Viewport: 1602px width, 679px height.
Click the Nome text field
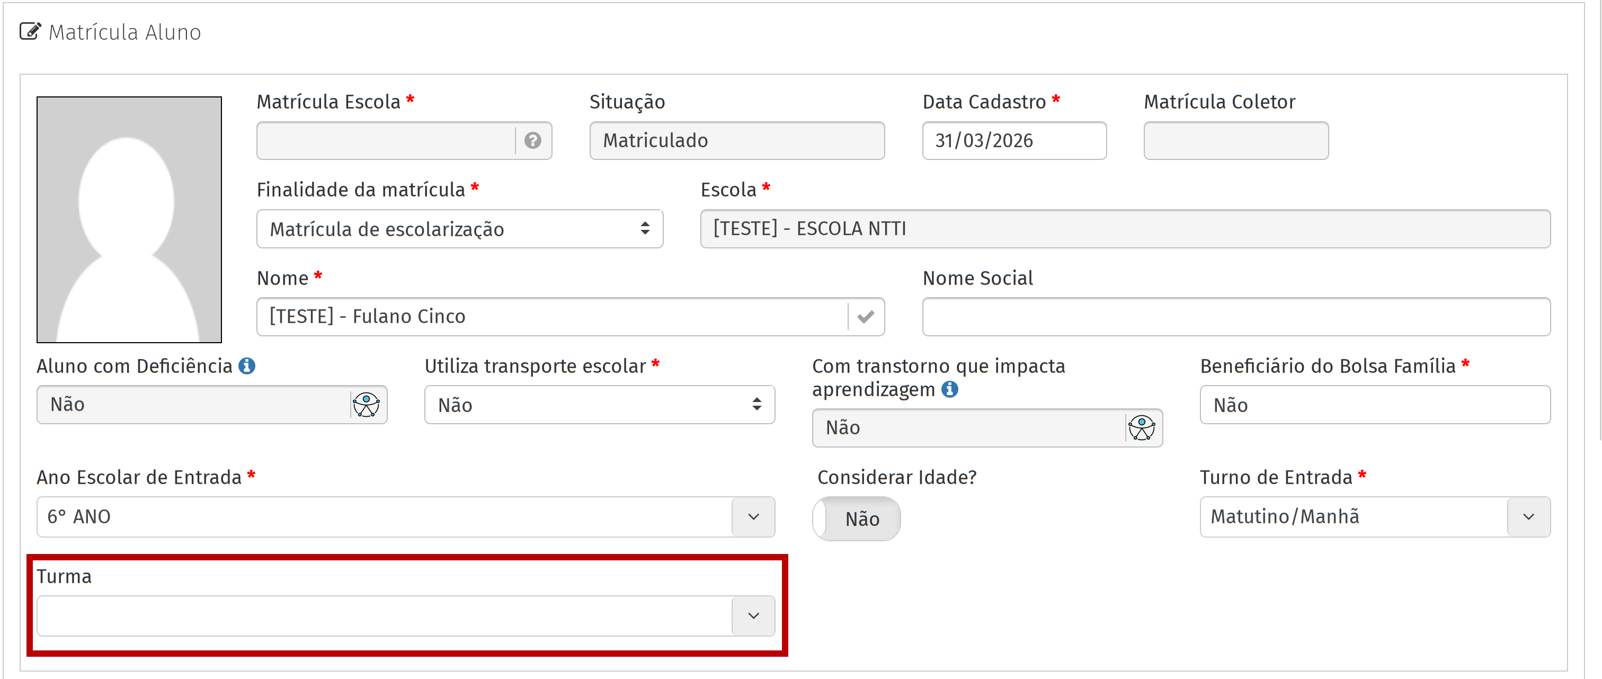click(x=551, y=317)
